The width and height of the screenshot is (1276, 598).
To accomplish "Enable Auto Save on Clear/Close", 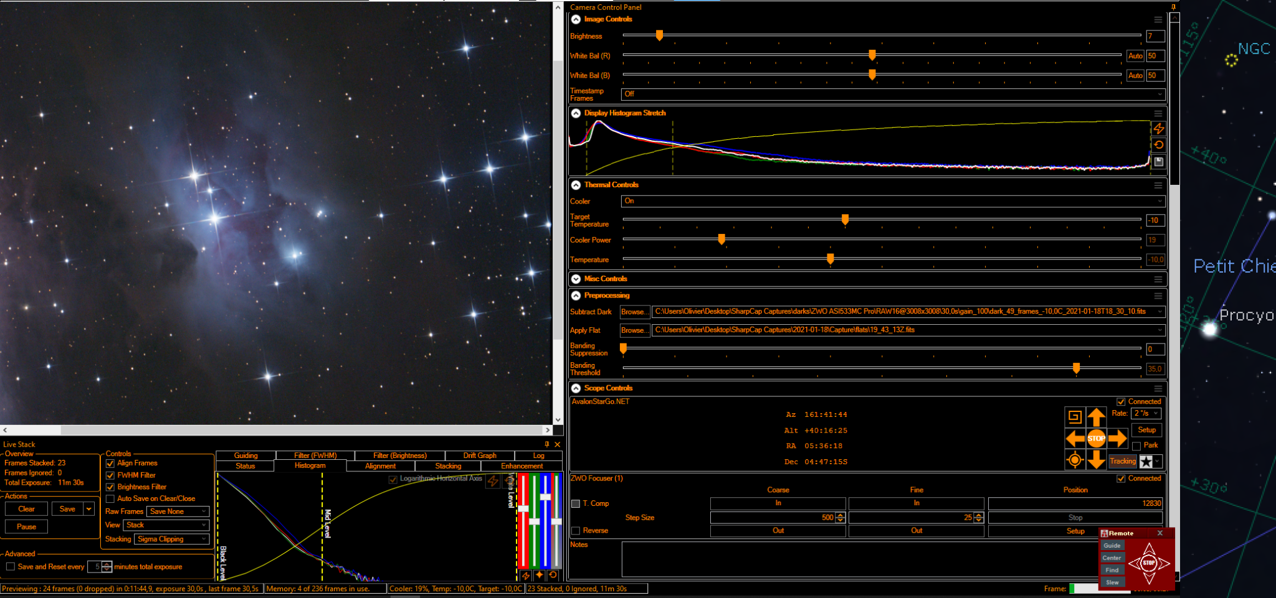I will click(x=110, y=499).
